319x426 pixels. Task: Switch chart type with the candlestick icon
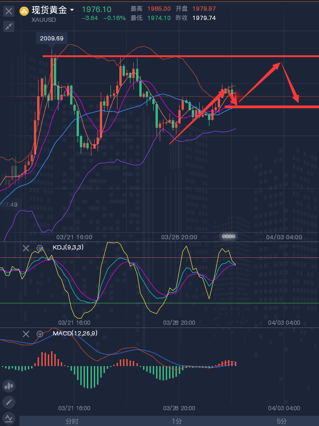[x=9, y=386]
